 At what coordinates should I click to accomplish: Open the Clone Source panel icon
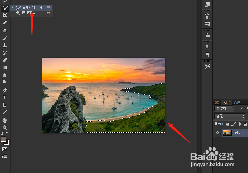point(207,35)
